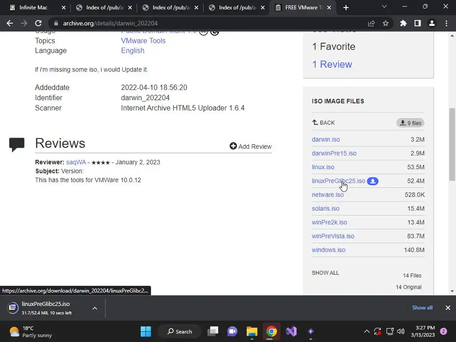This screenshot has height=342, width=456.
Task: Open Task View on the taskbar
Action: coord(213,331)
